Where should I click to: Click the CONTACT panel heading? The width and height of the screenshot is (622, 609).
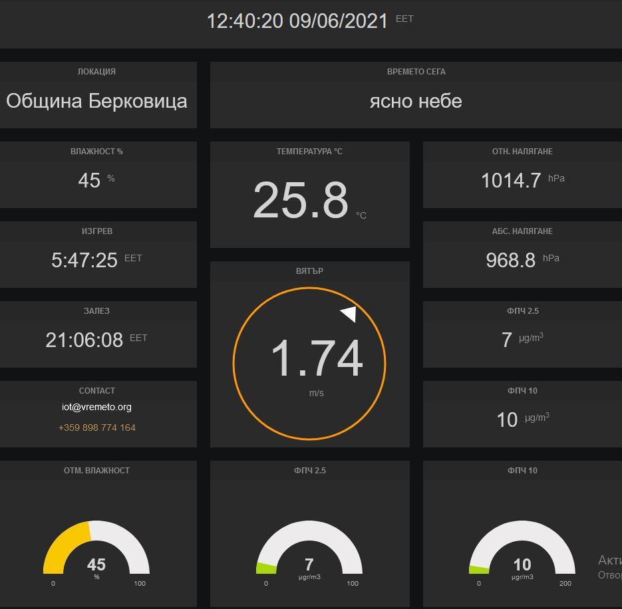96,391
